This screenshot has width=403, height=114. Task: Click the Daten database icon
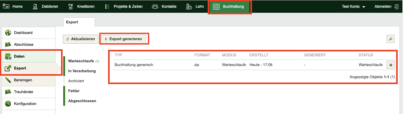(x=8, y=56)
